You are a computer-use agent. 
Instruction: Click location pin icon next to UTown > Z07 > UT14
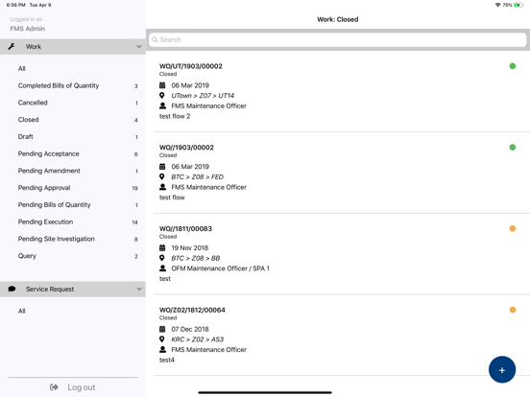pyautogui.click(x=162, y=96)
